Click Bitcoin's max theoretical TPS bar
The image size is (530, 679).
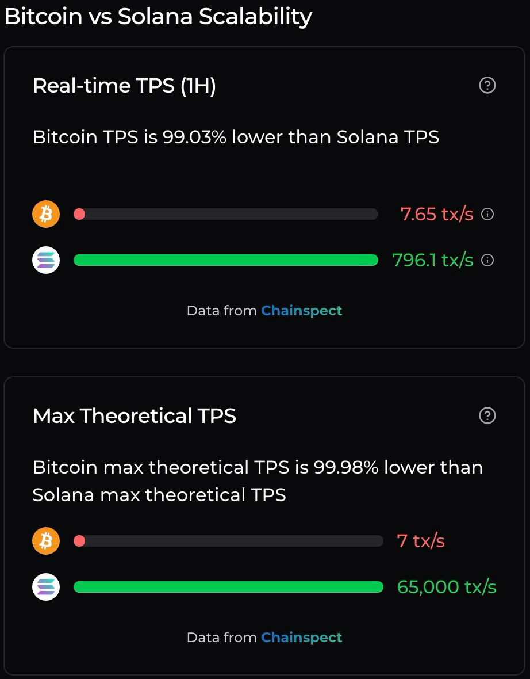(x=228, y=541)
